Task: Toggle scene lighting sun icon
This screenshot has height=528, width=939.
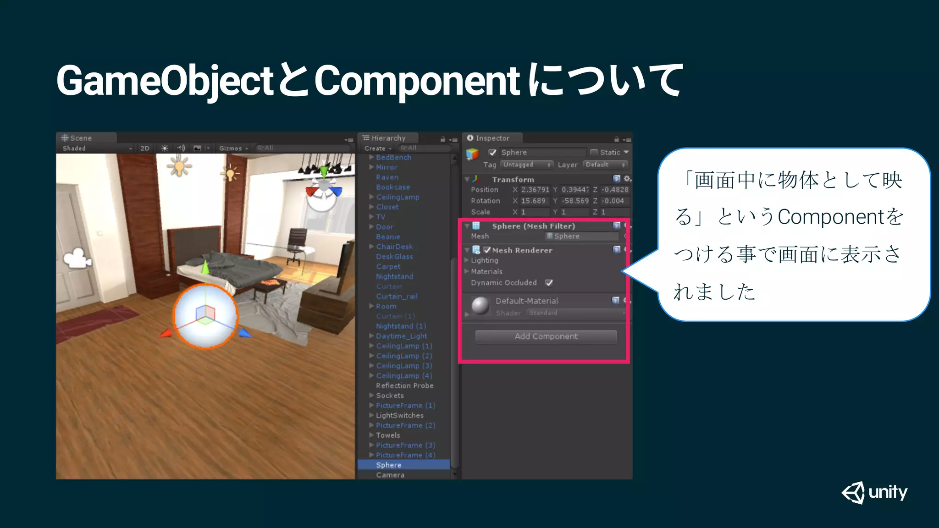Action: pos(165,148)
